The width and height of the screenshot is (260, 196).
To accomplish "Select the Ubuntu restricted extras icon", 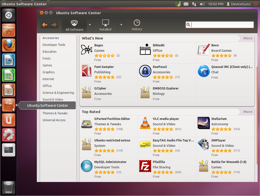I will [86, 144].
